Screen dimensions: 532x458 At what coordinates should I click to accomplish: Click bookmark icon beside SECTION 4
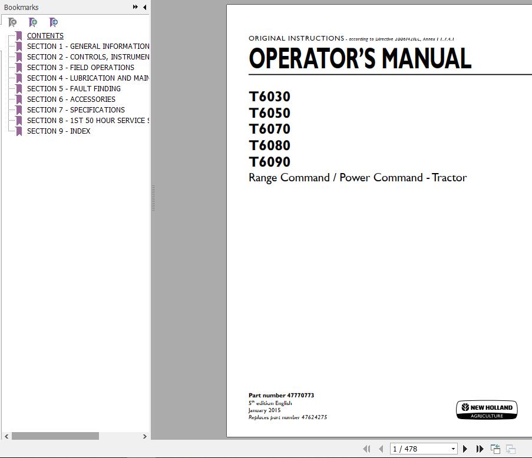(x=19, y=78)
